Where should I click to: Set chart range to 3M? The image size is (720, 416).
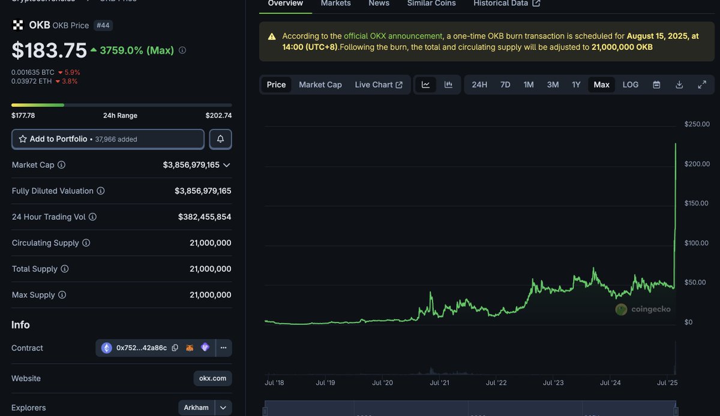pyautogui.click(x=553, y=85)
